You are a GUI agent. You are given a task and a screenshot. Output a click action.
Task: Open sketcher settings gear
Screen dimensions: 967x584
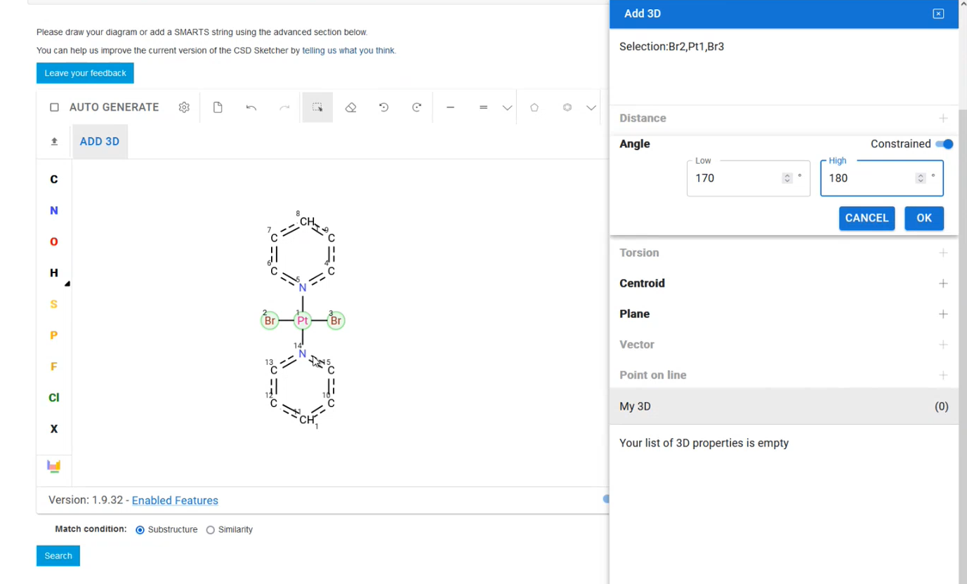tap(184, 107)
